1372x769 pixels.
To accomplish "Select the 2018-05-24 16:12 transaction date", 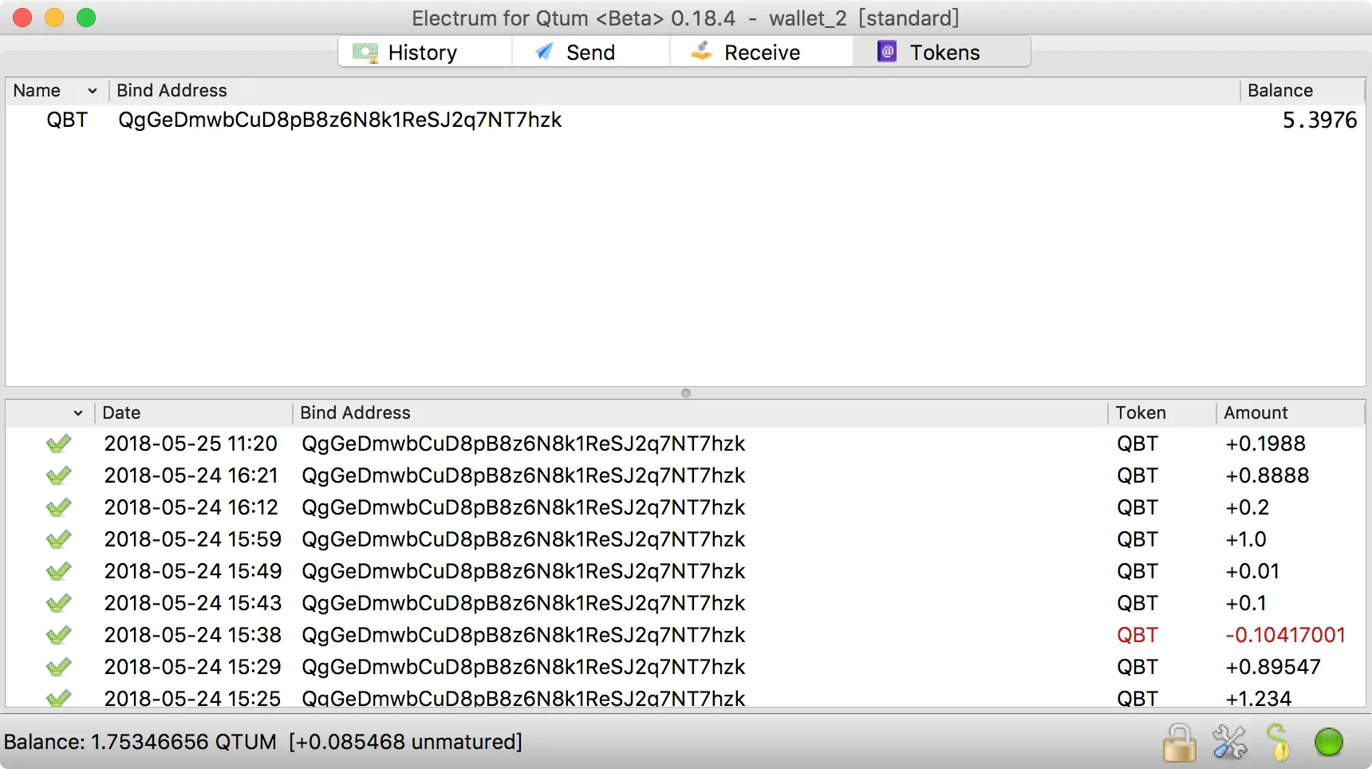I will 191,507.
